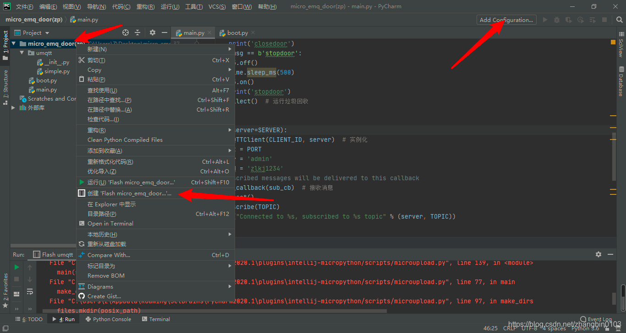
Task: Toggle the 1: Project side tab
Action: (x=5, y=45)
